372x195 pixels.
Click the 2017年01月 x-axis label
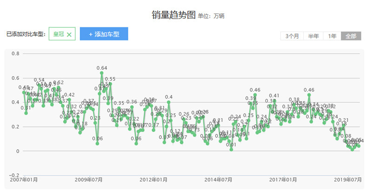[x=283, y=179]
